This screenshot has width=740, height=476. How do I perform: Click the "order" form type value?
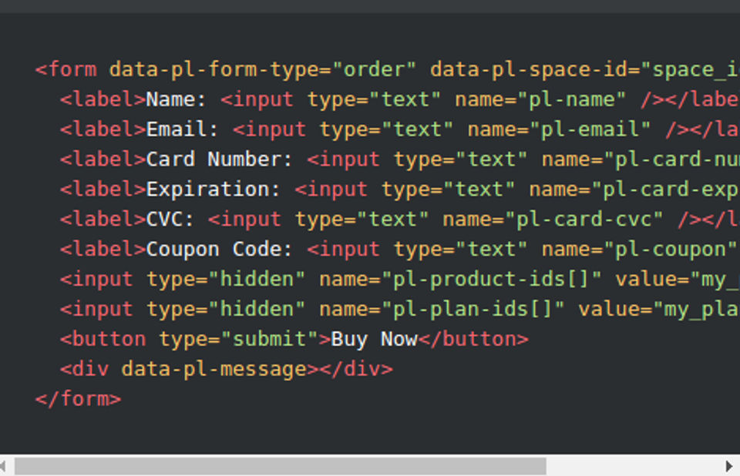click(375, 70)
